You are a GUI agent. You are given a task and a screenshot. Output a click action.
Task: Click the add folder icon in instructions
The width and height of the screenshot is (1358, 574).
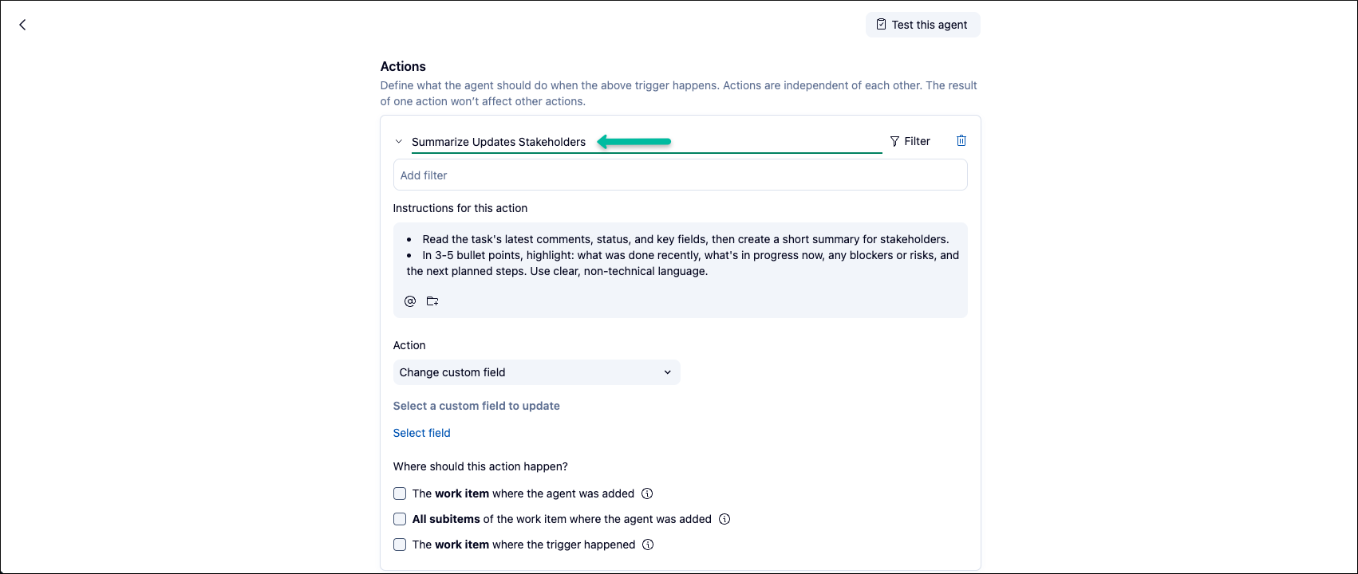coord(432,301)
